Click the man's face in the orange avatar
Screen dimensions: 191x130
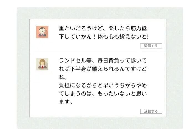(x=42, y=30)
